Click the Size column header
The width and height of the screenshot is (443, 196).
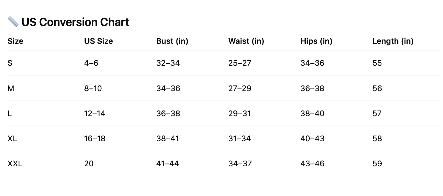click(15, 41)
